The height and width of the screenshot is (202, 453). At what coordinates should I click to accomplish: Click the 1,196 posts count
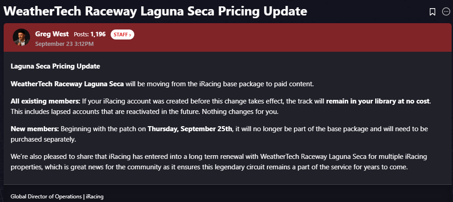coord(98,34)
